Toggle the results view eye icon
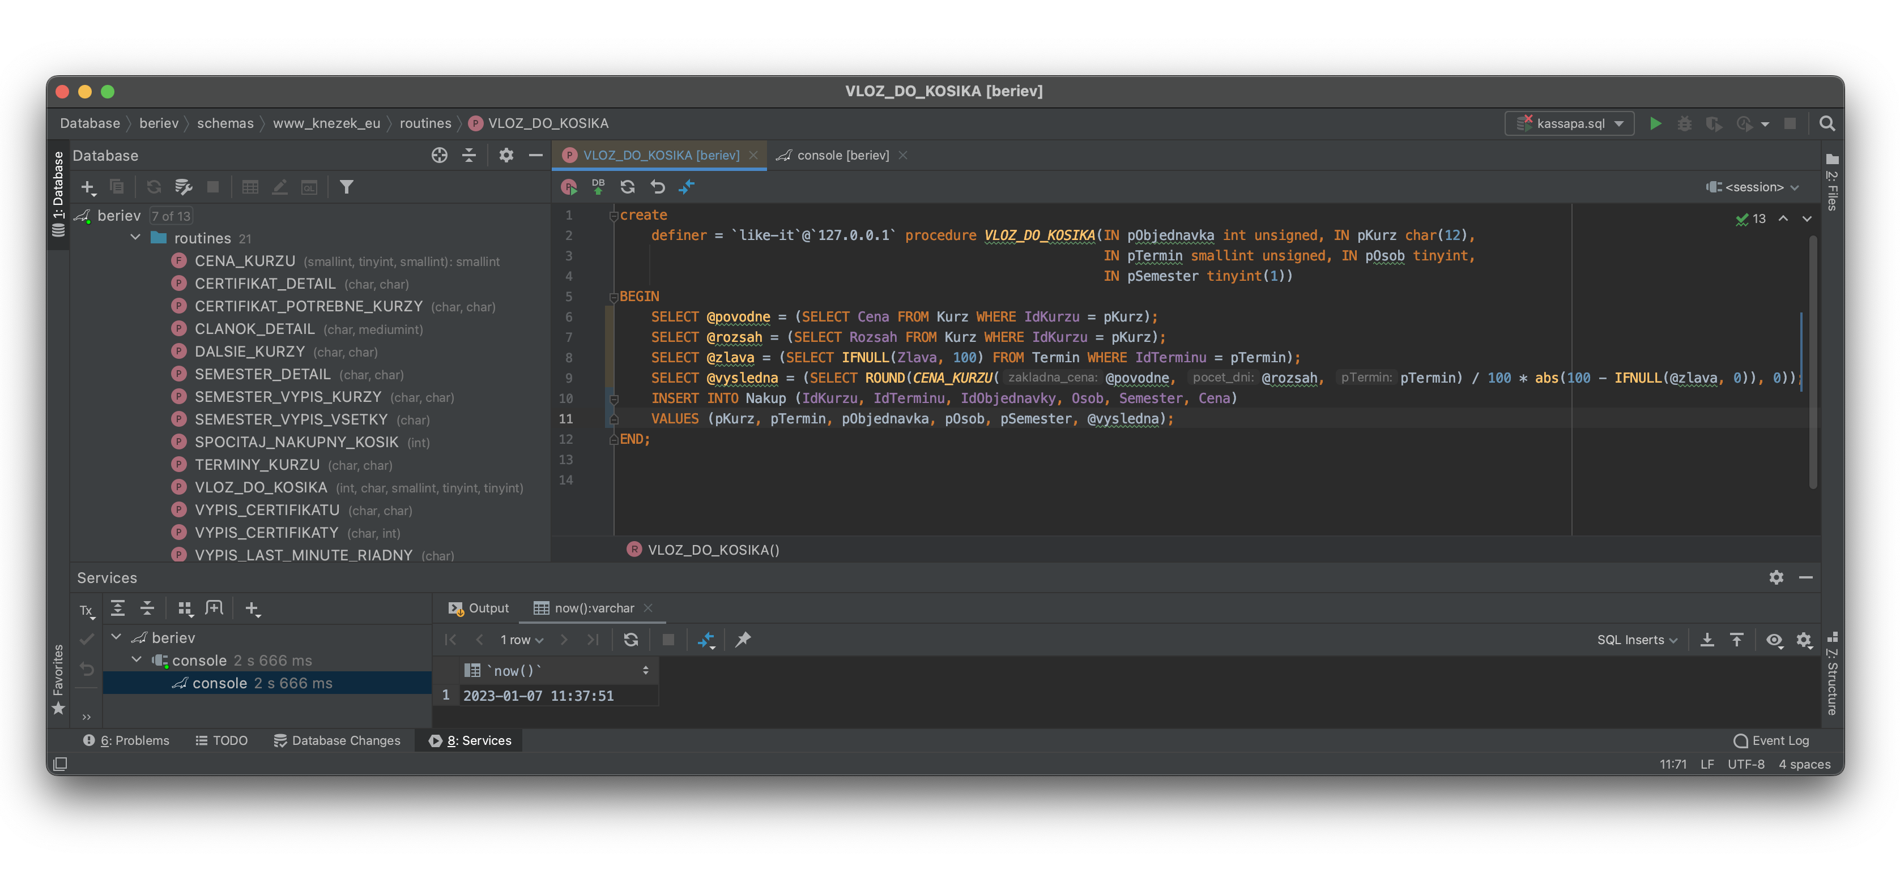 (1774, 640)
